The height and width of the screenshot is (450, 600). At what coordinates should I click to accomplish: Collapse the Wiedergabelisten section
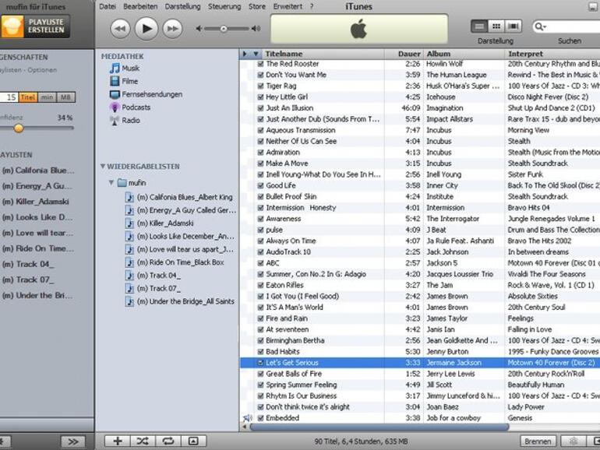click(x=102, y=167)
